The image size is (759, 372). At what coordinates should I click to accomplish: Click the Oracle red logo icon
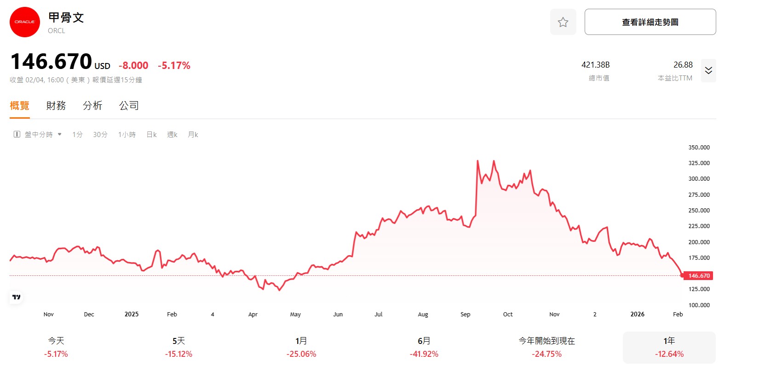pyautogui.click(x=25, y=22)
